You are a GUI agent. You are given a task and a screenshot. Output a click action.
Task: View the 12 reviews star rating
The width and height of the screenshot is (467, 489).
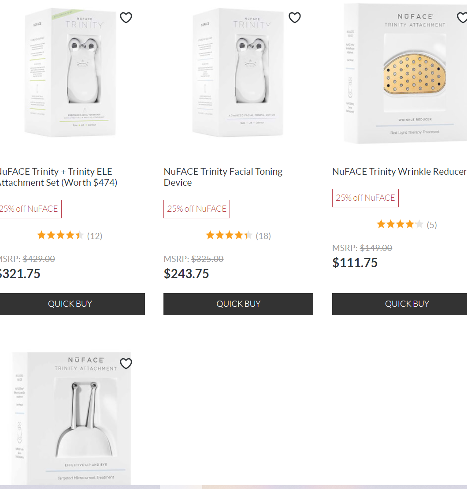tap(60, 235)
